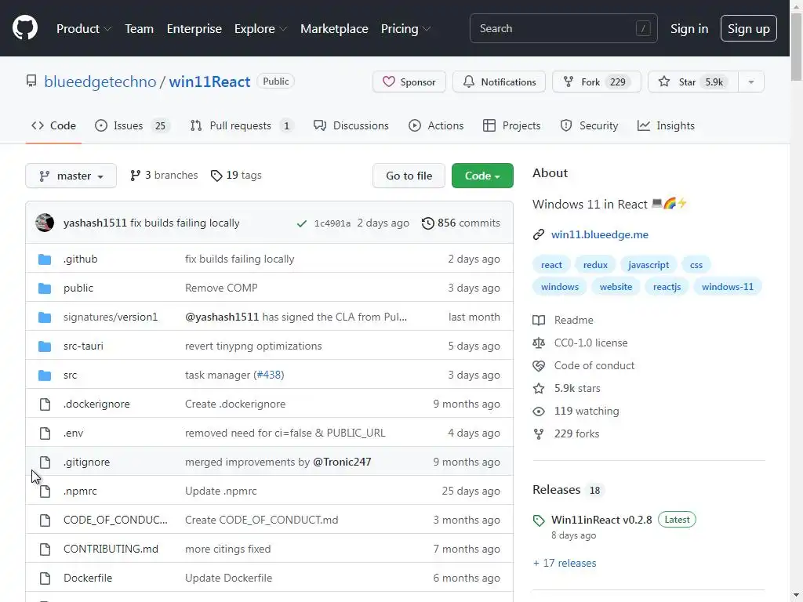Click the redux topic tag
Screen dimensions: 803x602
[595, 265]
